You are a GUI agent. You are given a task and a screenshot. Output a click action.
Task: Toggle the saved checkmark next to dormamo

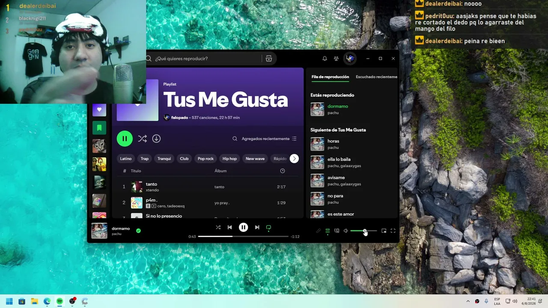138,231
